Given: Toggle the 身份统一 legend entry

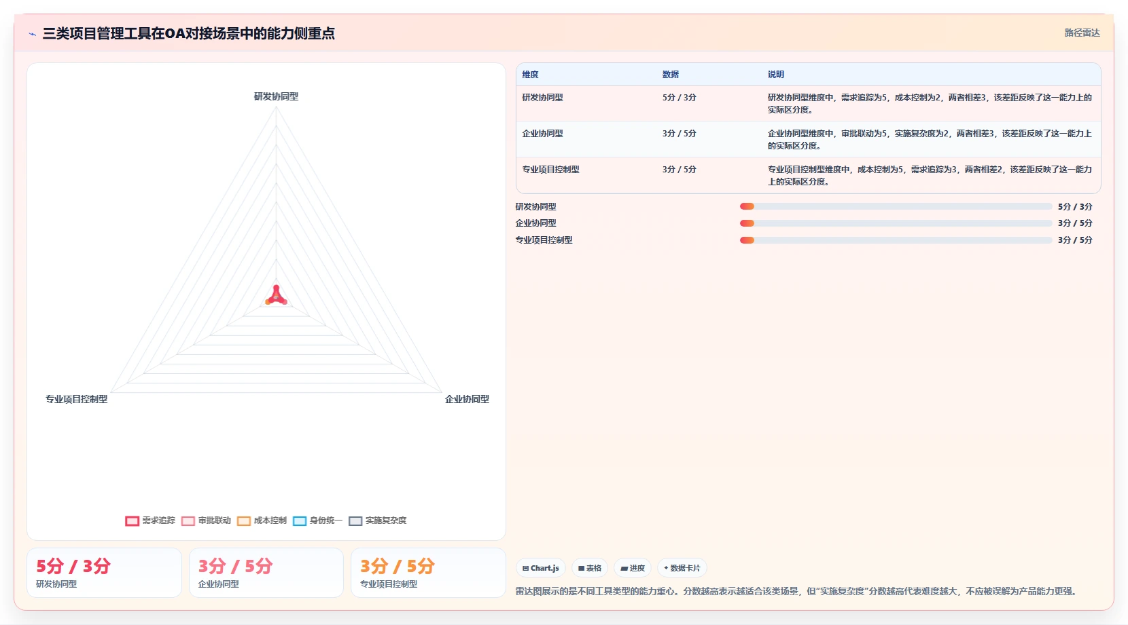Looking at the screenshot, I should click(317, 520).
